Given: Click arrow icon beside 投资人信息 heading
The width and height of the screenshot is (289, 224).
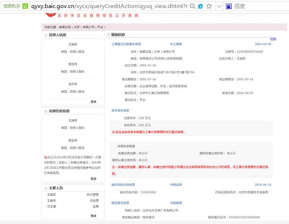Looking at the screenshot, I should pos(45,35).
